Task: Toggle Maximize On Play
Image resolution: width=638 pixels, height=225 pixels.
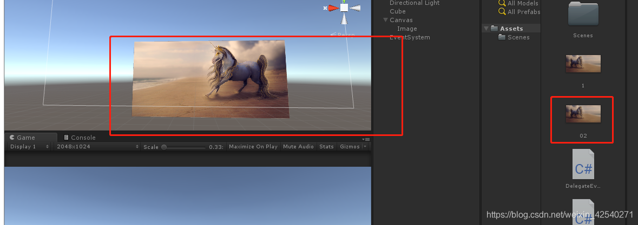Action: click(253, 147)
